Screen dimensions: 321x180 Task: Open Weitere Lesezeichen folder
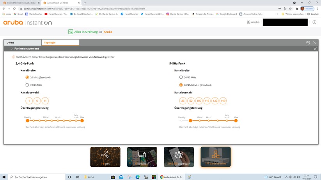pos(293,14)
